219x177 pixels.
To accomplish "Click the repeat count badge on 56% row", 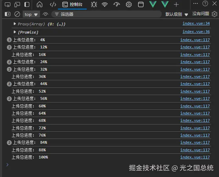I will pyautogui.click(x=9, y=99).
